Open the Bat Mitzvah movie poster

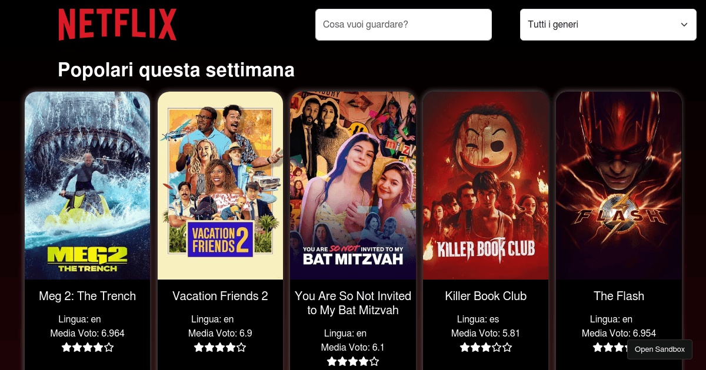coord(353,186)
